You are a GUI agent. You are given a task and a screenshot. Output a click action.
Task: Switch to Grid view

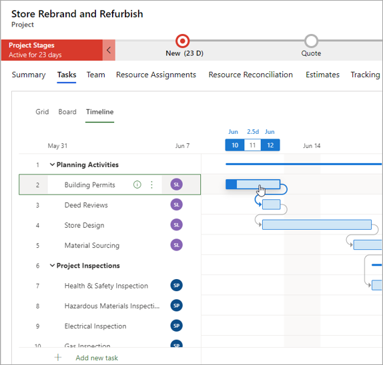(42, 112)
